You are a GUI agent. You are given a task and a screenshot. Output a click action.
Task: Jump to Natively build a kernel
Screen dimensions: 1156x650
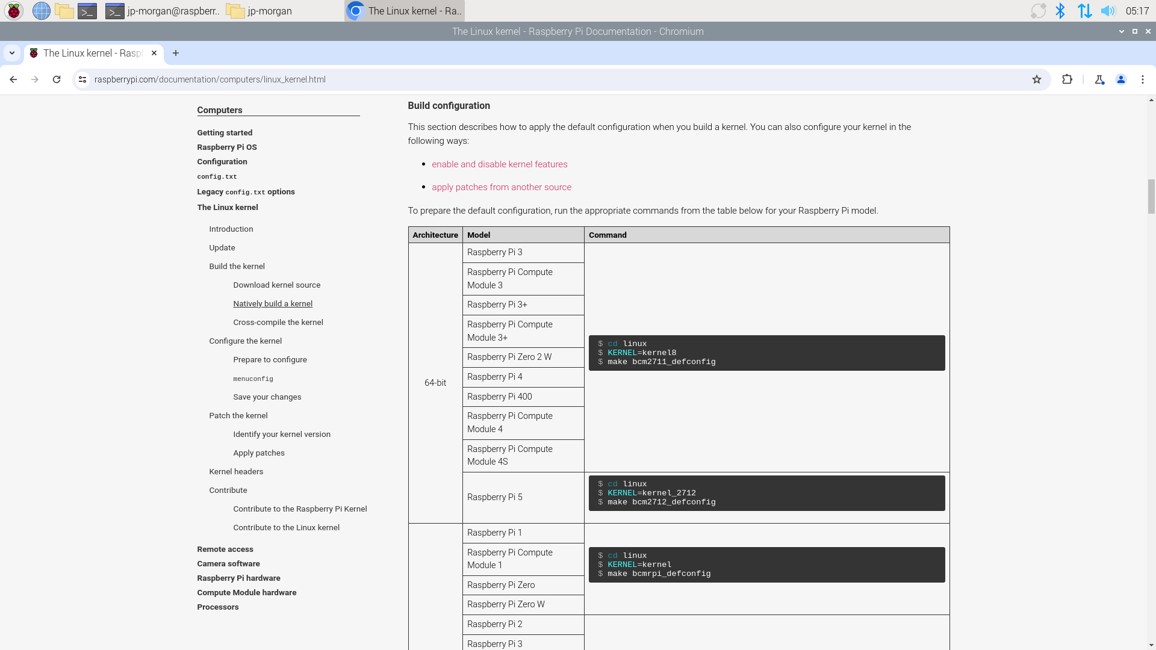click(x=273, y=304)
